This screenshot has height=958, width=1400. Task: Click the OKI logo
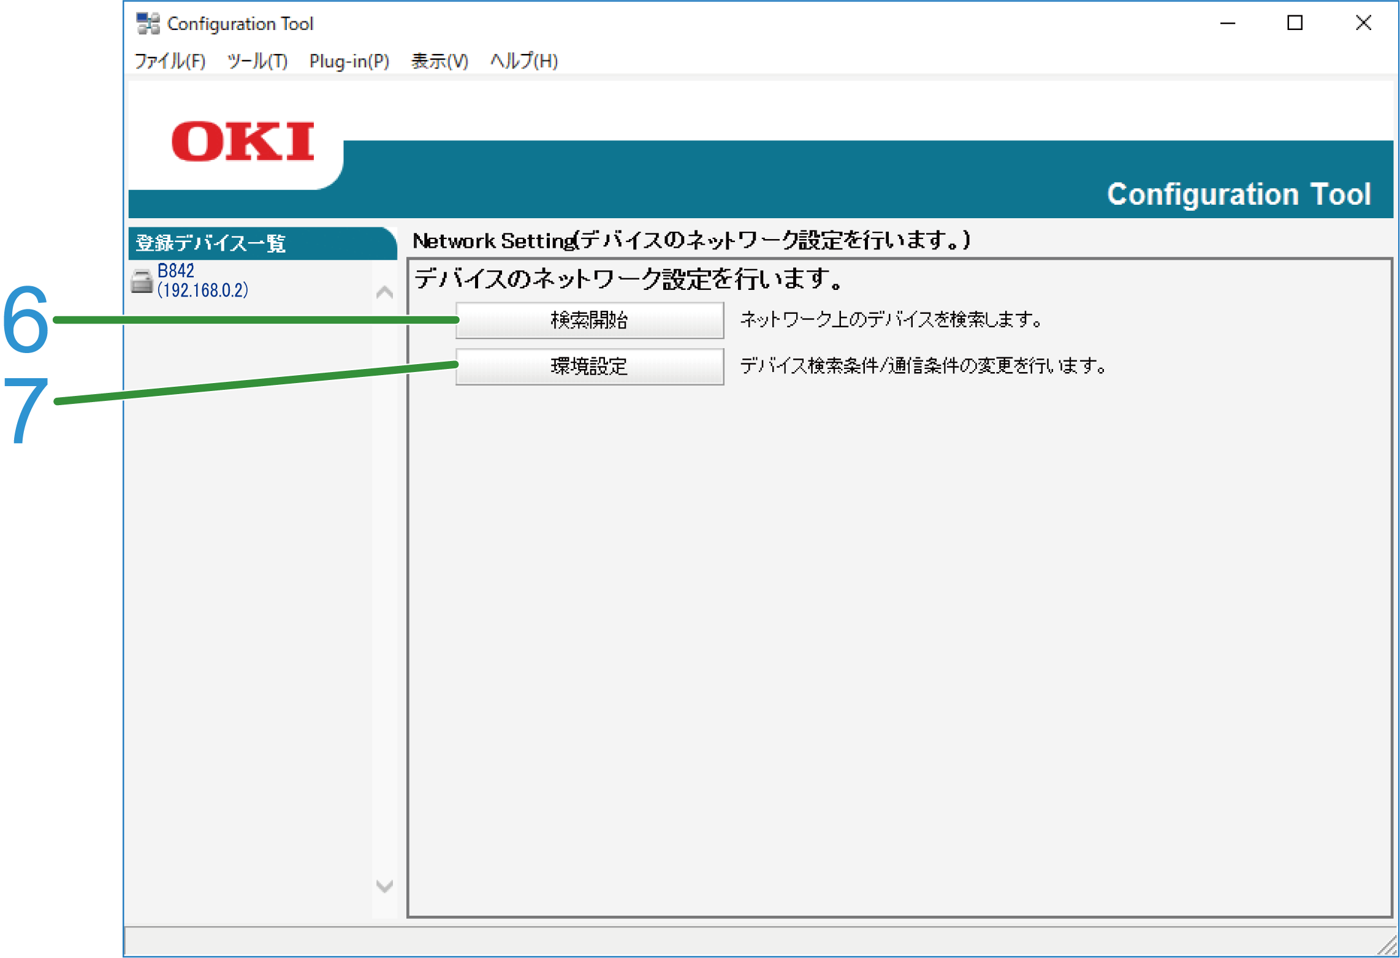click(243, 142)
